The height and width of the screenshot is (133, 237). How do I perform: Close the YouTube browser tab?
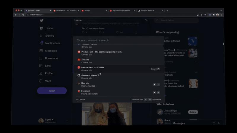point(107,11)
